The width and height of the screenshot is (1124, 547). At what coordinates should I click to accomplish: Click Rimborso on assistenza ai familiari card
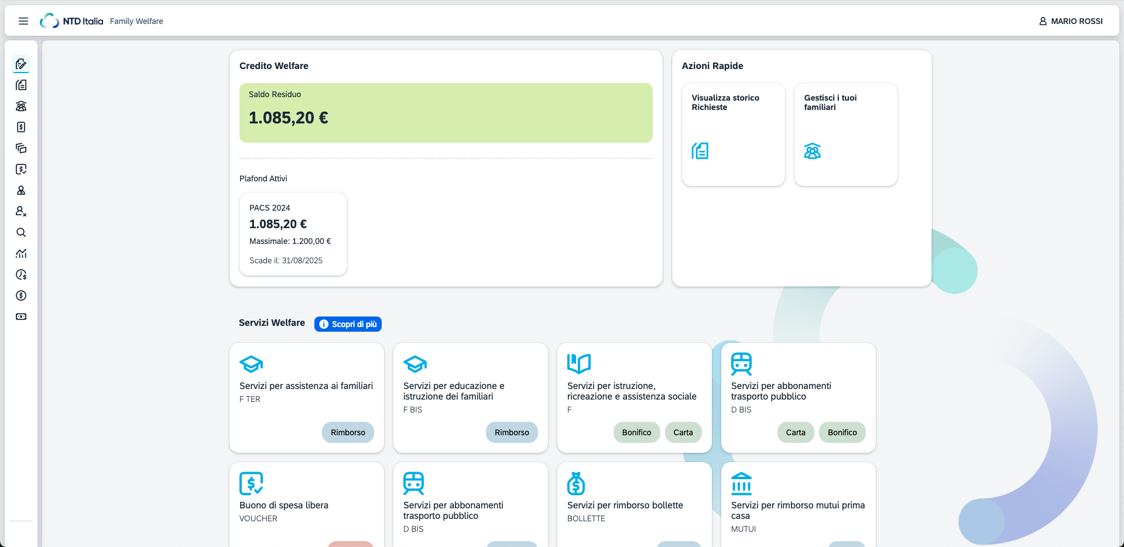point(348,432)
